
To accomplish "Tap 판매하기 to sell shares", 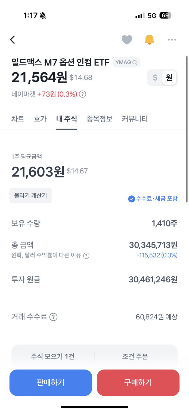I will click(x=51, y=383).
